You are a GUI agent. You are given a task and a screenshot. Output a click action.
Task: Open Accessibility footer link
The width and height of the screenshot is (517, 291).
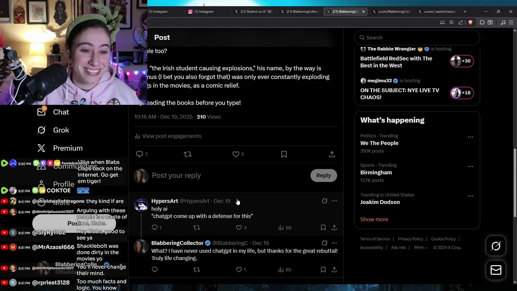tap(371, 247)
